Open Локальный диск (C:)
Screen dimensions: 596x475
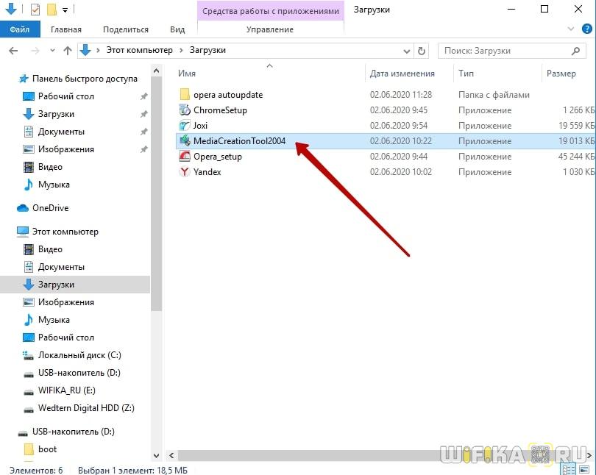79,355
